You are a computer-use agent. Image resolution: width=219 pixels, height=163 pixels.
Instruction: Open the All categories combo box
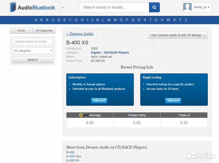(x=33, y=51)
